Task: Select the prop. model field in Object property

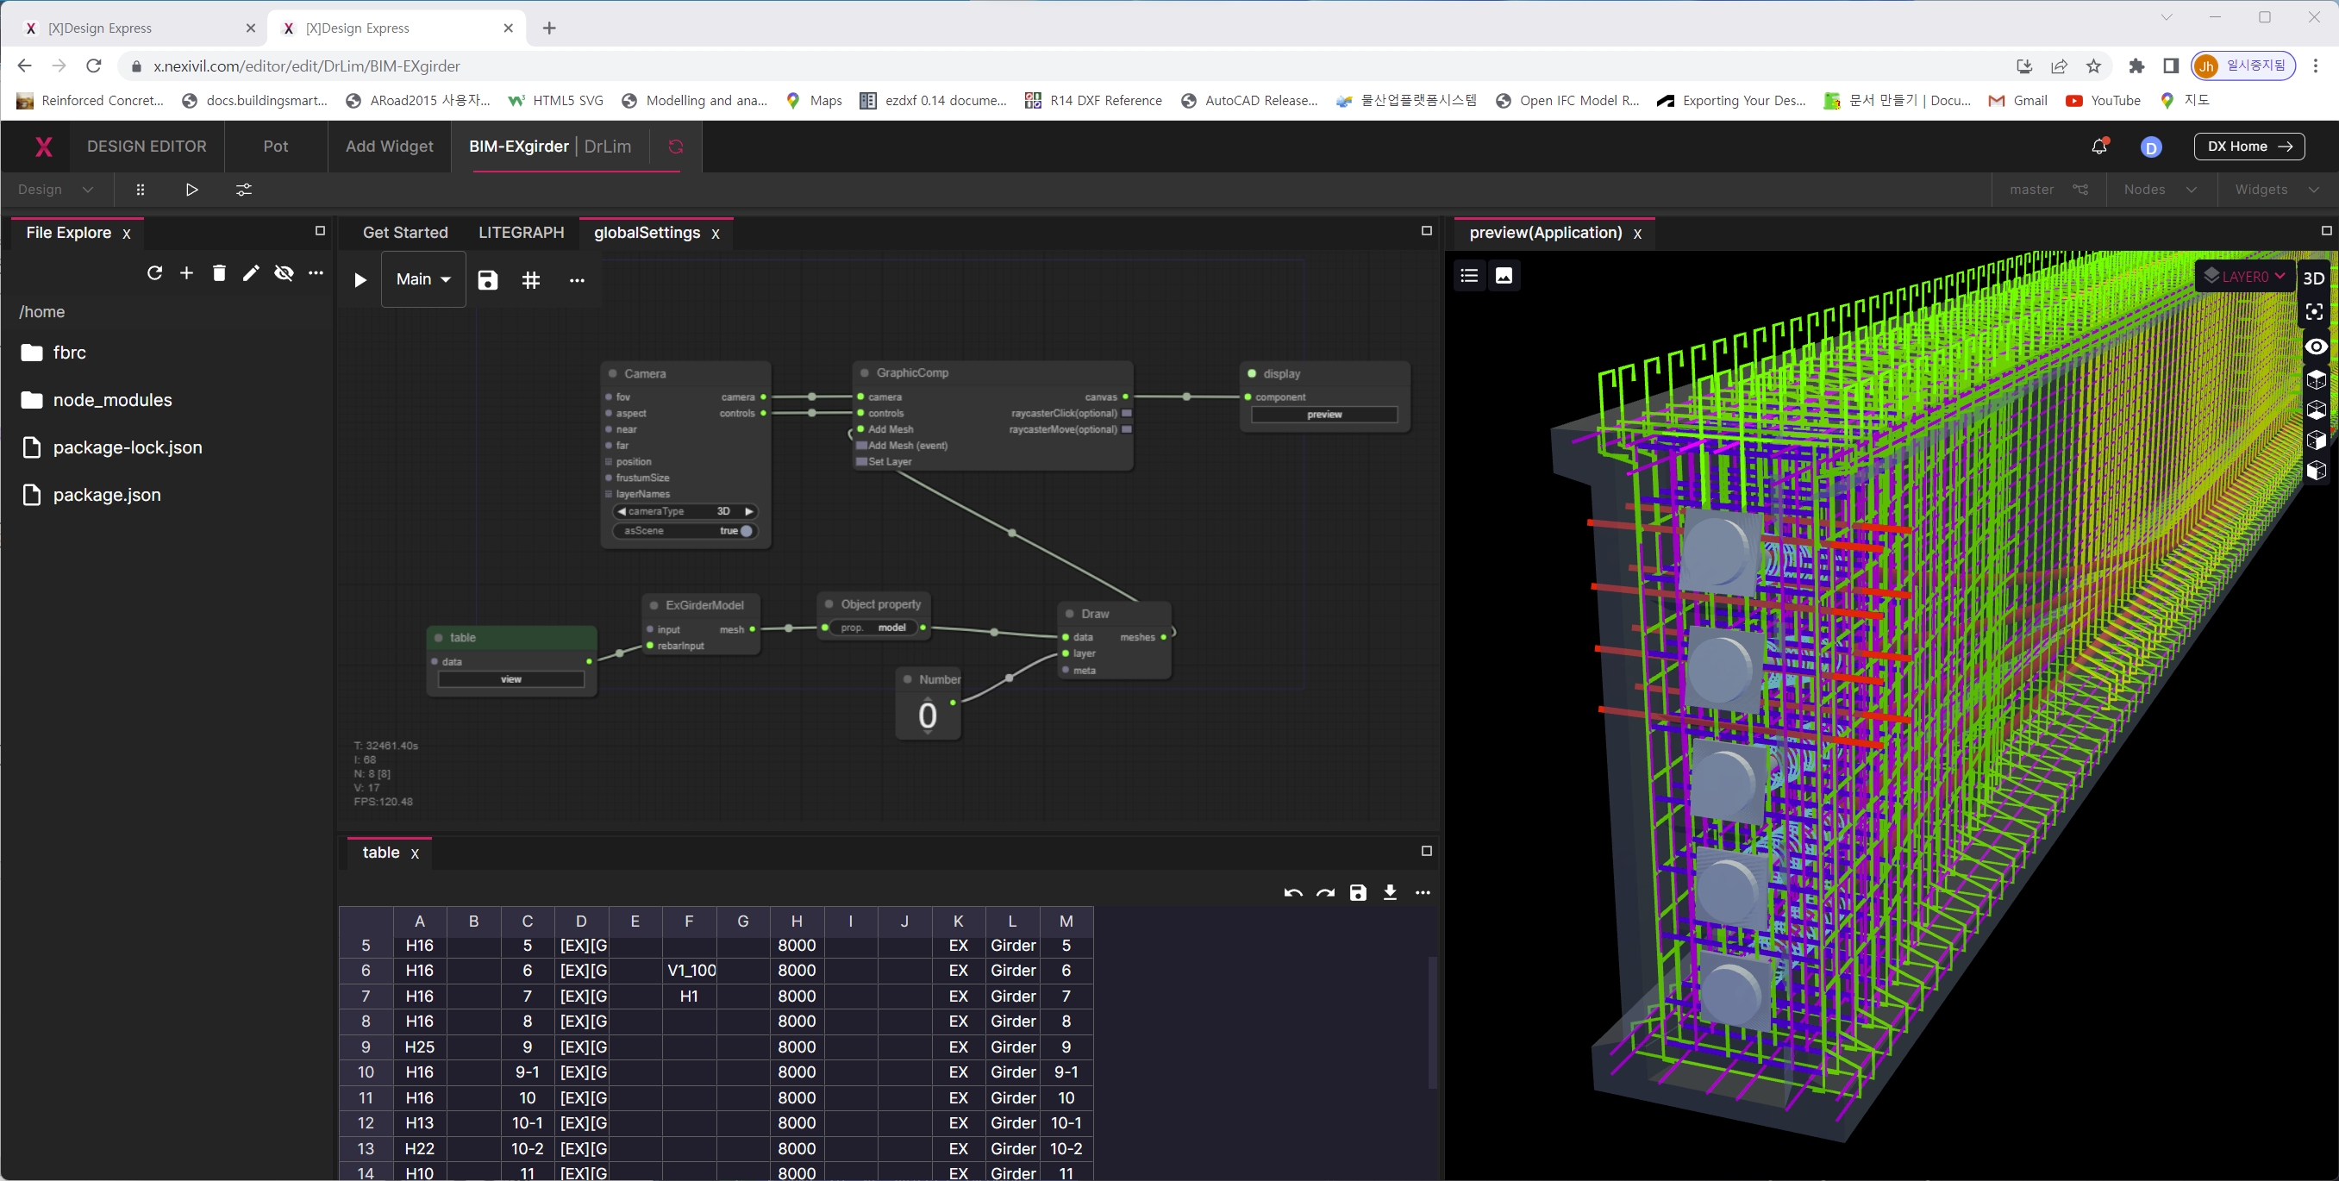Action: (873, 628)
